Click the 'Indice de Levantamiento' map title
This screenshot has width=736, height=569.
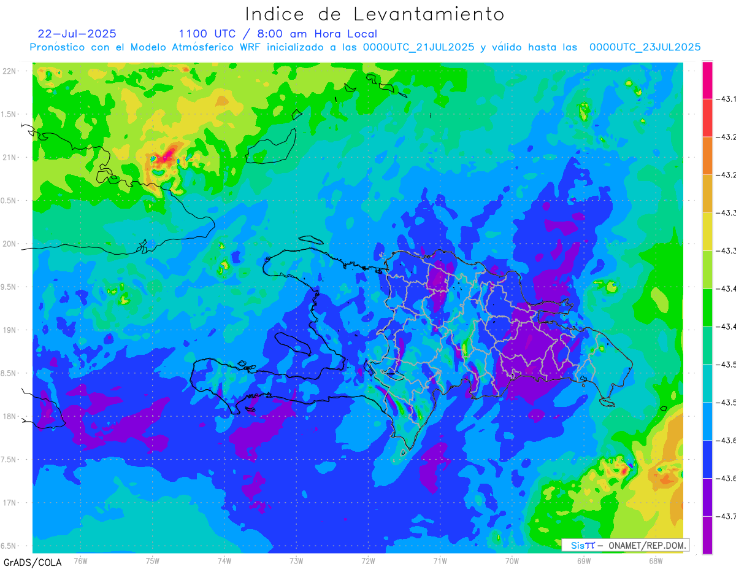tap(375, 14)
